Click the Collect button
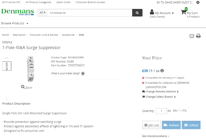206x139 pixels. pyautogui.click(x=191, y=125)
